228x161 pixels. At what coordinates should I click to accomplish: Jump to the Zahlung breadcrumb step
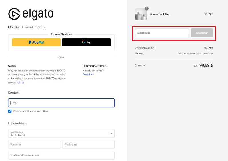pyautogui.click(x=41, y=27)
